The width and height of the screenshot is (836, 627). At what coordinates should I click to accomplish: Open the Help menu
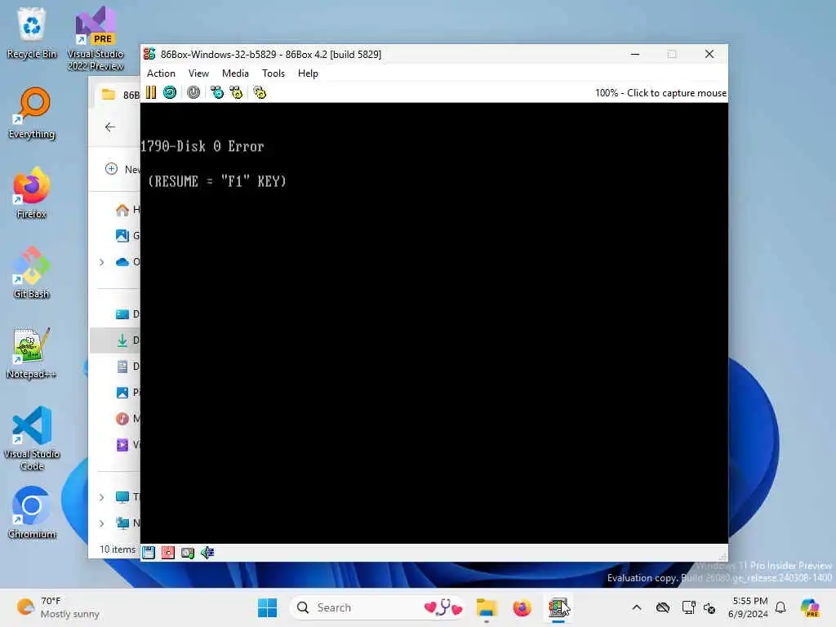tap(308, 73)
